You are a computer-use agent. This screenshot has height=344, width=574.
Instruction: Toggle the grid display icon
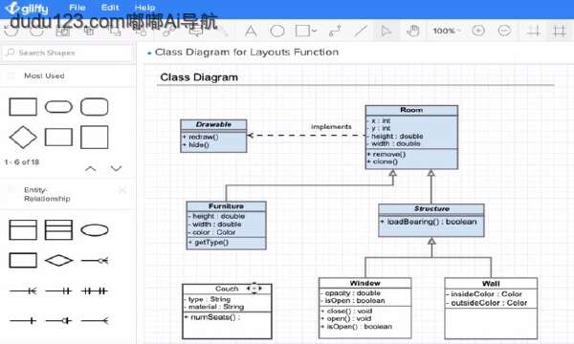559,32
